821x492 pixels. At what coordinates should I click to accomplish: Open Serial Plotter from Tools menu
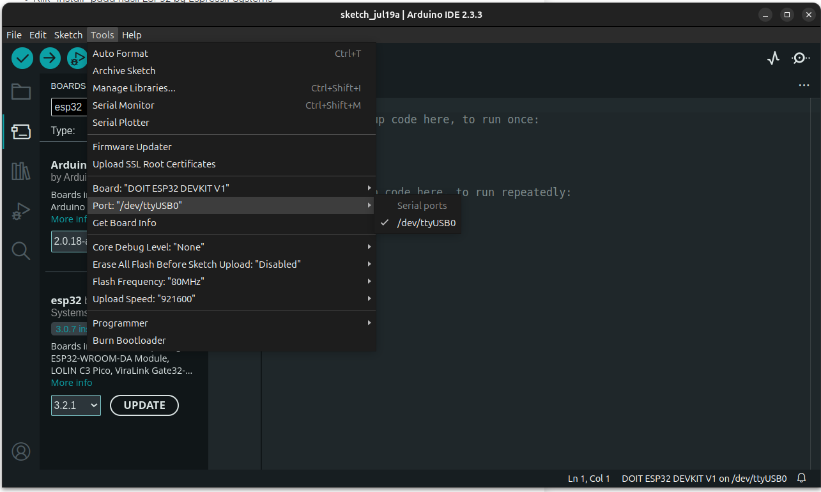(231, 122)
